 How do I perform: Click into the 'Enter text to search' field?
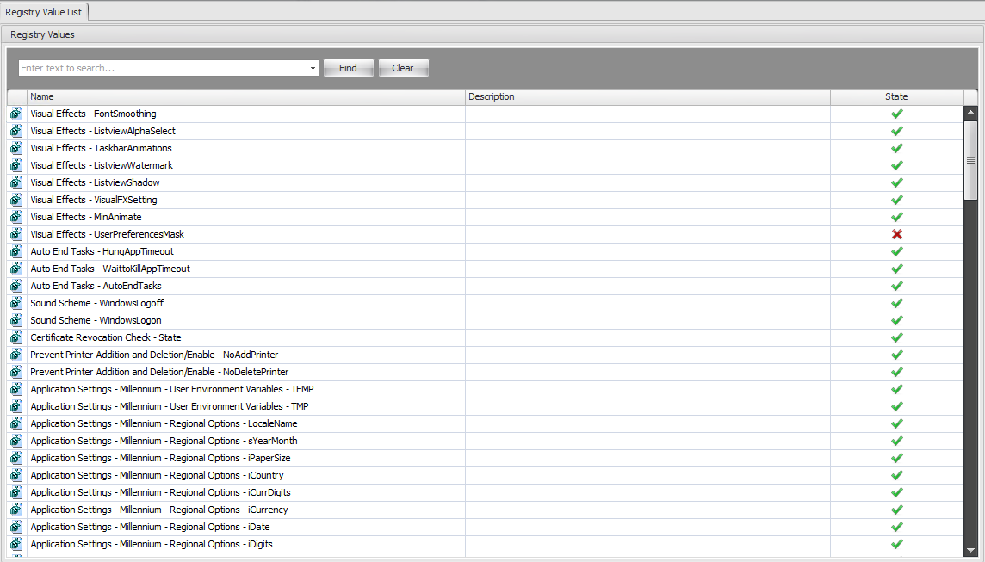point(164,68)
